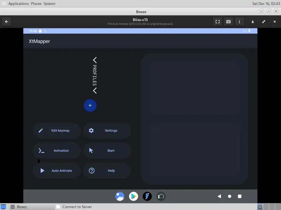Tap Android home navigation circle

pyautogui.click(x=229, y=196)
